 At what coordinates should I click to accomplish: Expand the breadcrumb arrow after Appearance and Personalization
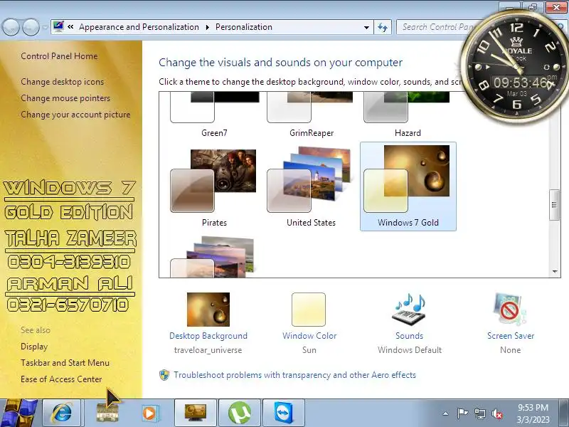coord(208,27)
